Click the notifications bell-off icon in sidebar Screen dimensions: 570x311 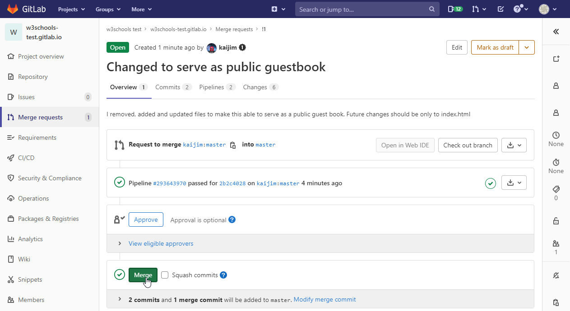pyautogui.click(x=556, y=275)
